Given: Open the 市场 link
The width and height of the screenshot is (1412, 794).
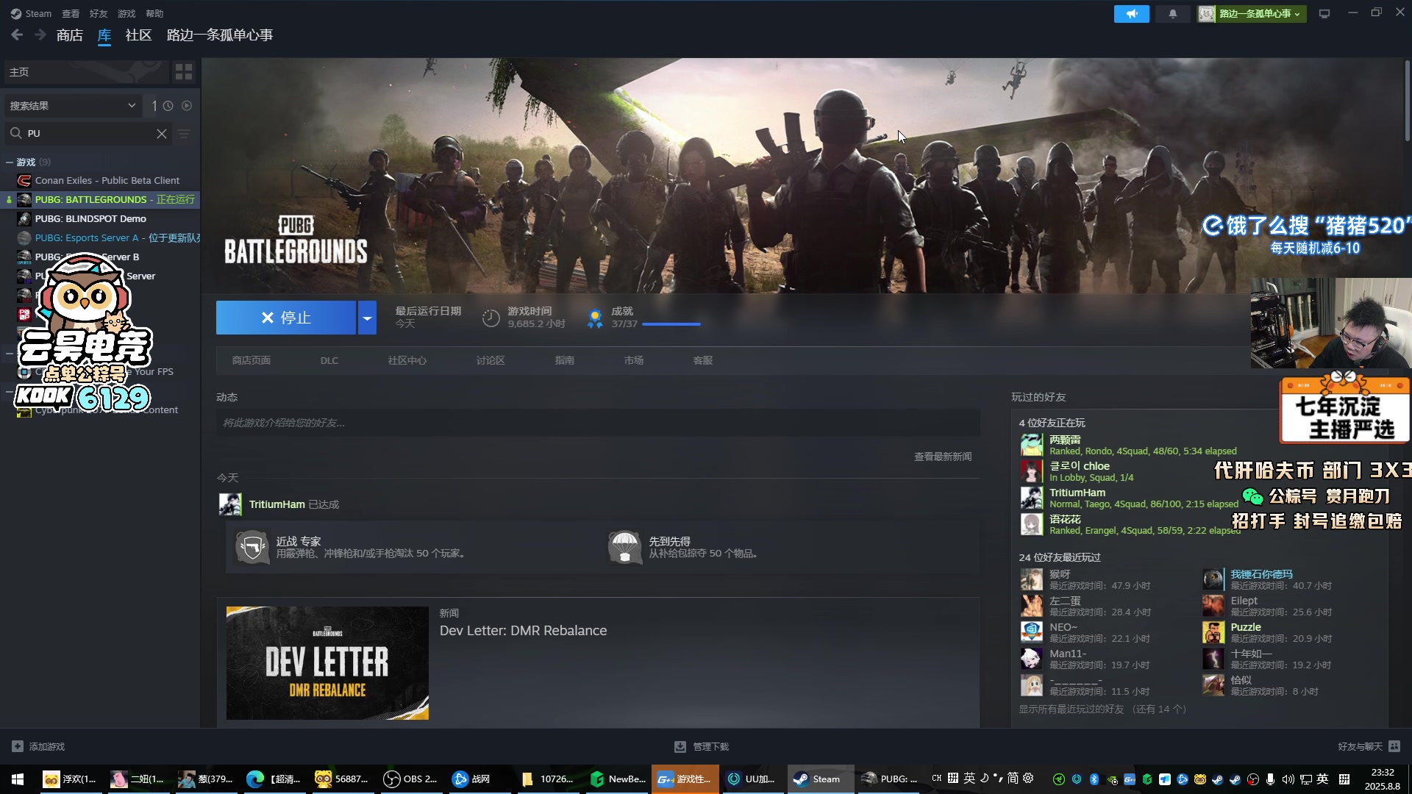Looking at the screenshot, I should pos(634,360).
